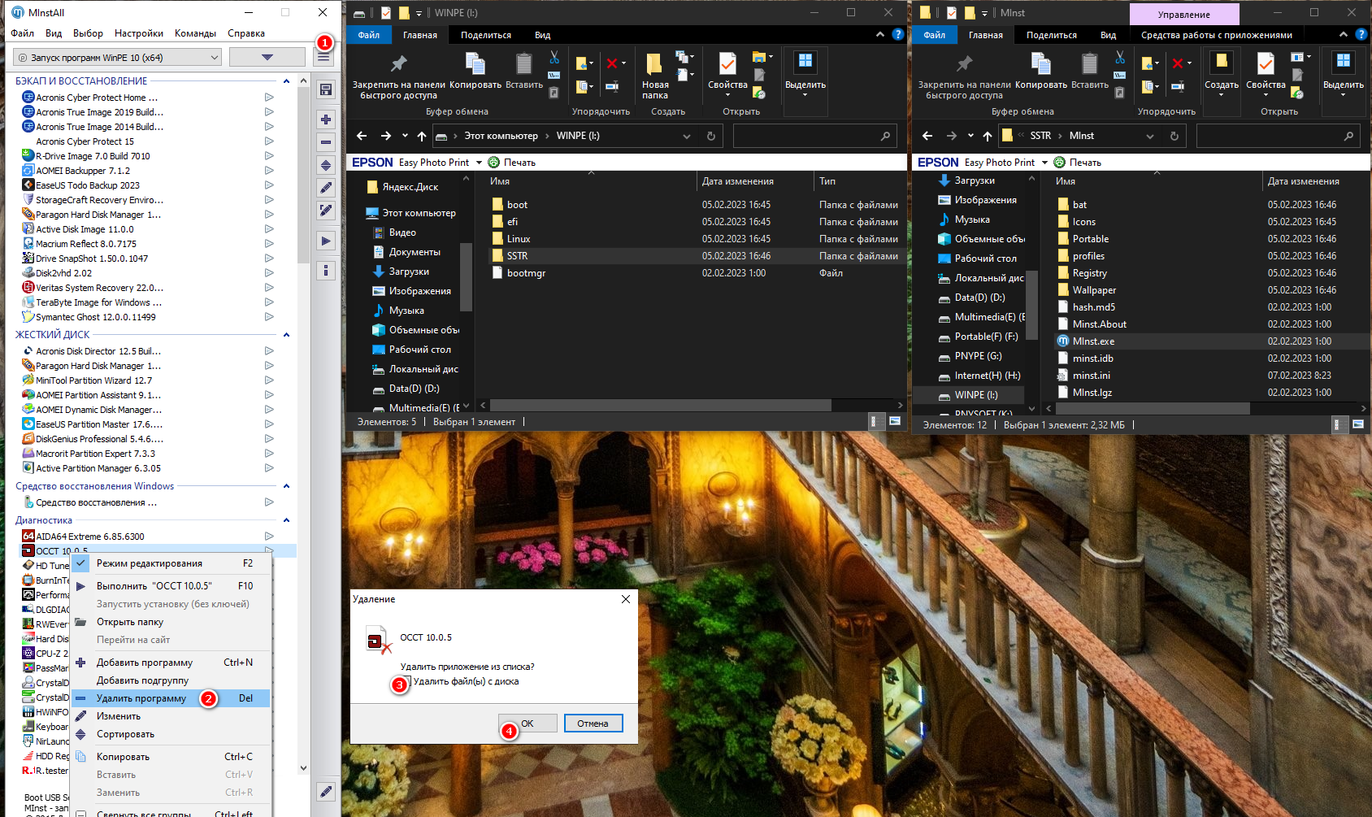Screen dimensions: 1372x817
Task: Open the Поделиться tab in WINPE window
Action: tap(486, 35)
